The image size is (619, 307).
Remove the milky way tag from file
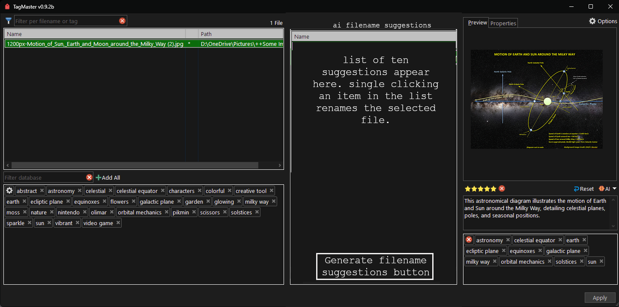[494, 262]
